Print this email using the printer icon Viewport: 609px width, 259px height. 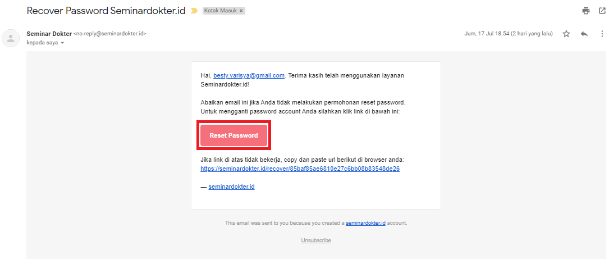(x=586, y=11)
